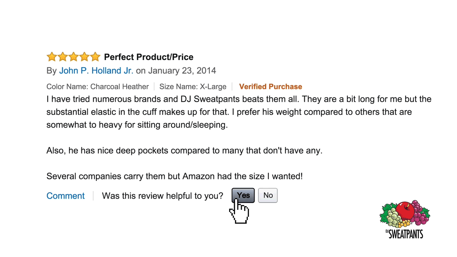Click the Color Name: Charcoal Heather text
The width and height of the screenshot is (457, 257).
97,87
